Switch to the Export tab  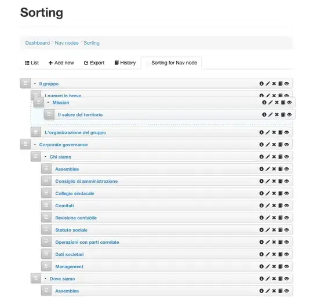point(94,63)
